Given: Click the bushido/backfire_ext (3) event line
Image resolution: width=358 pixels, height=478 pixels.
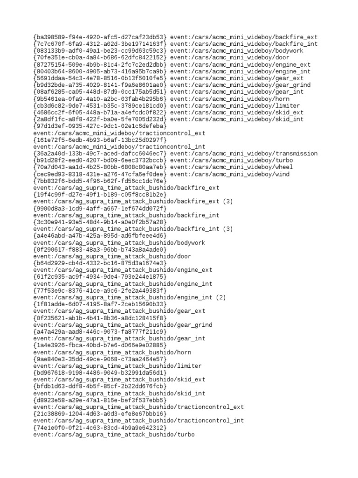Looking at the screenshot, I should [x=133, y=202].
